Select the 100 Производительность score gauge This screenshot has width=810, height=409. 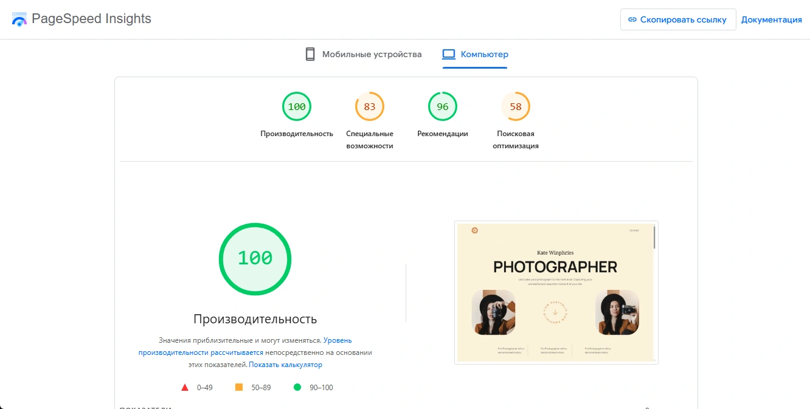click(297, 107)
